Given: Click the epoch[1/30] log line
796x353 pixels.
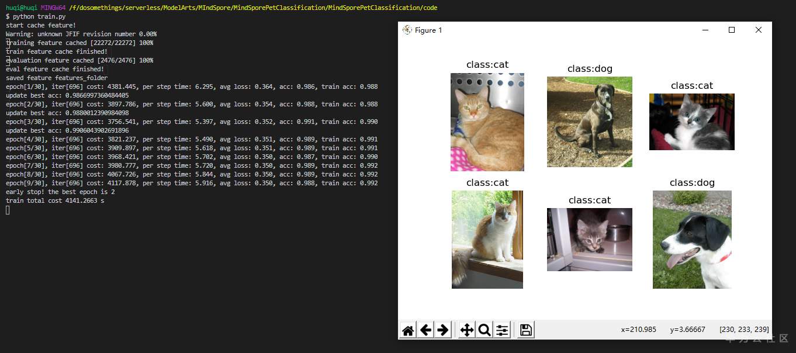Looking at the screenshot, I should 192,86.
